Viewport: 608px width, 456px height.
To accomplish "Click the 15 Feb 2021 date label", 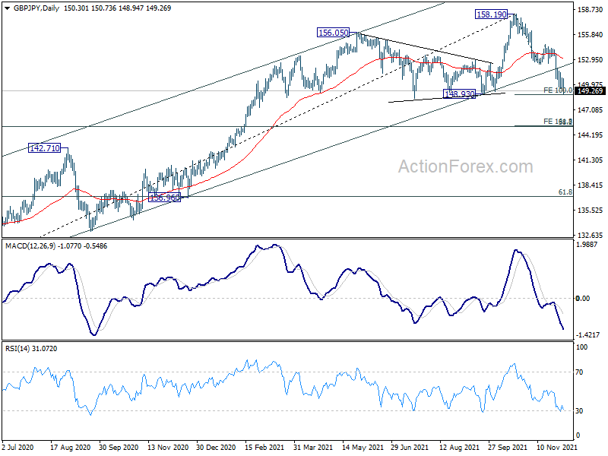I will (264, 448).
